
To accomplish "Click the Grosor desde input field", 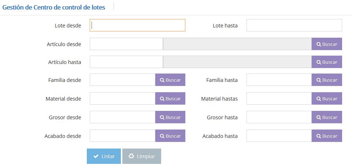I will click(x=123, y=117).
